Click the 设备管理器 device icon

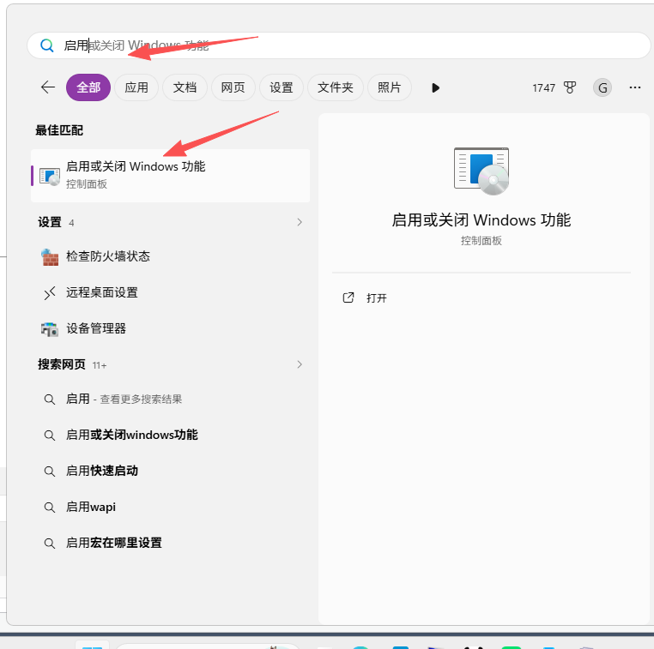click(50, 328)
